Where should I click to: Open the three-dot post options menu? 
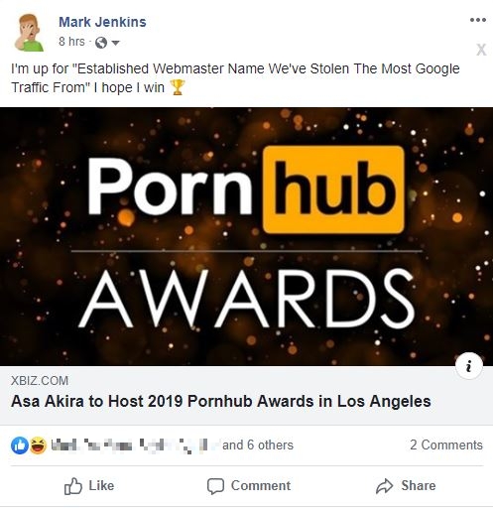(x=478, y=20)
